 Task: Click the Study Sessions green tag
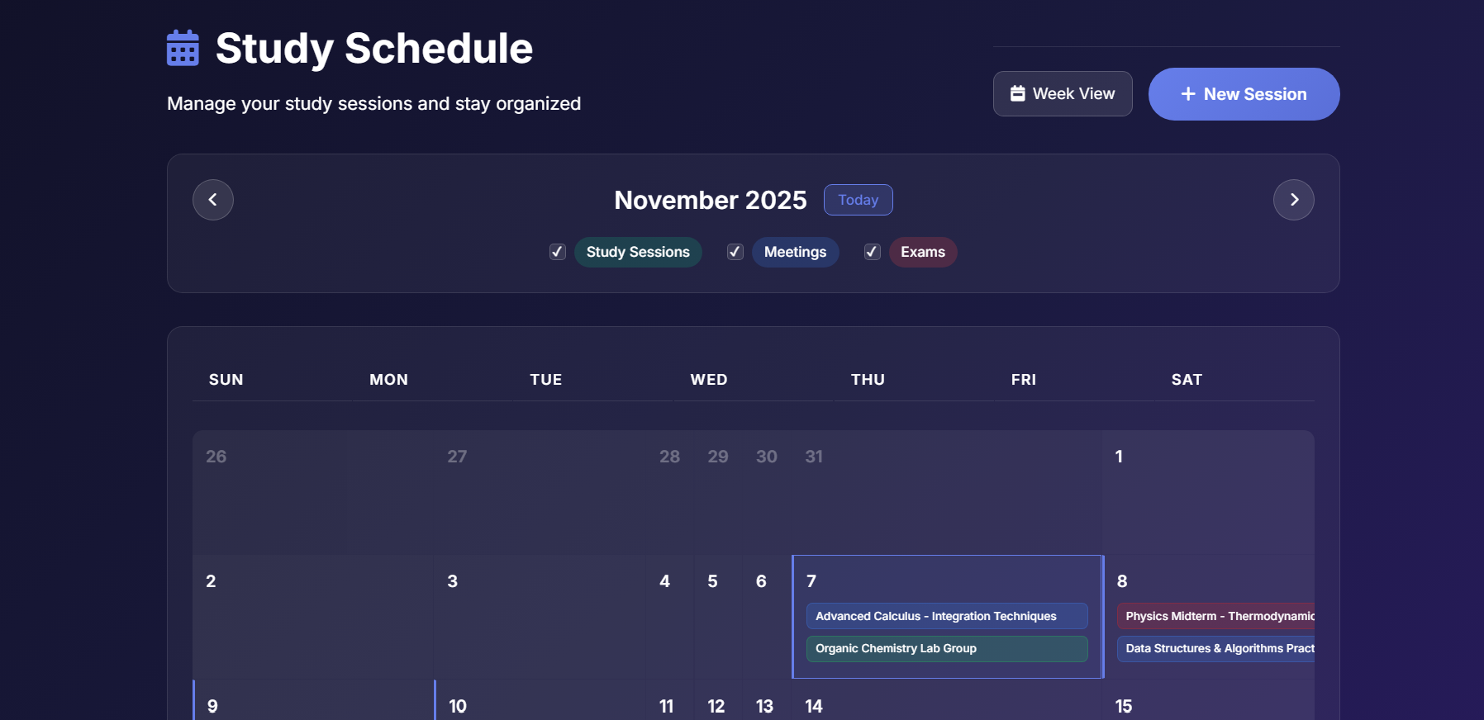pos(638,252)
